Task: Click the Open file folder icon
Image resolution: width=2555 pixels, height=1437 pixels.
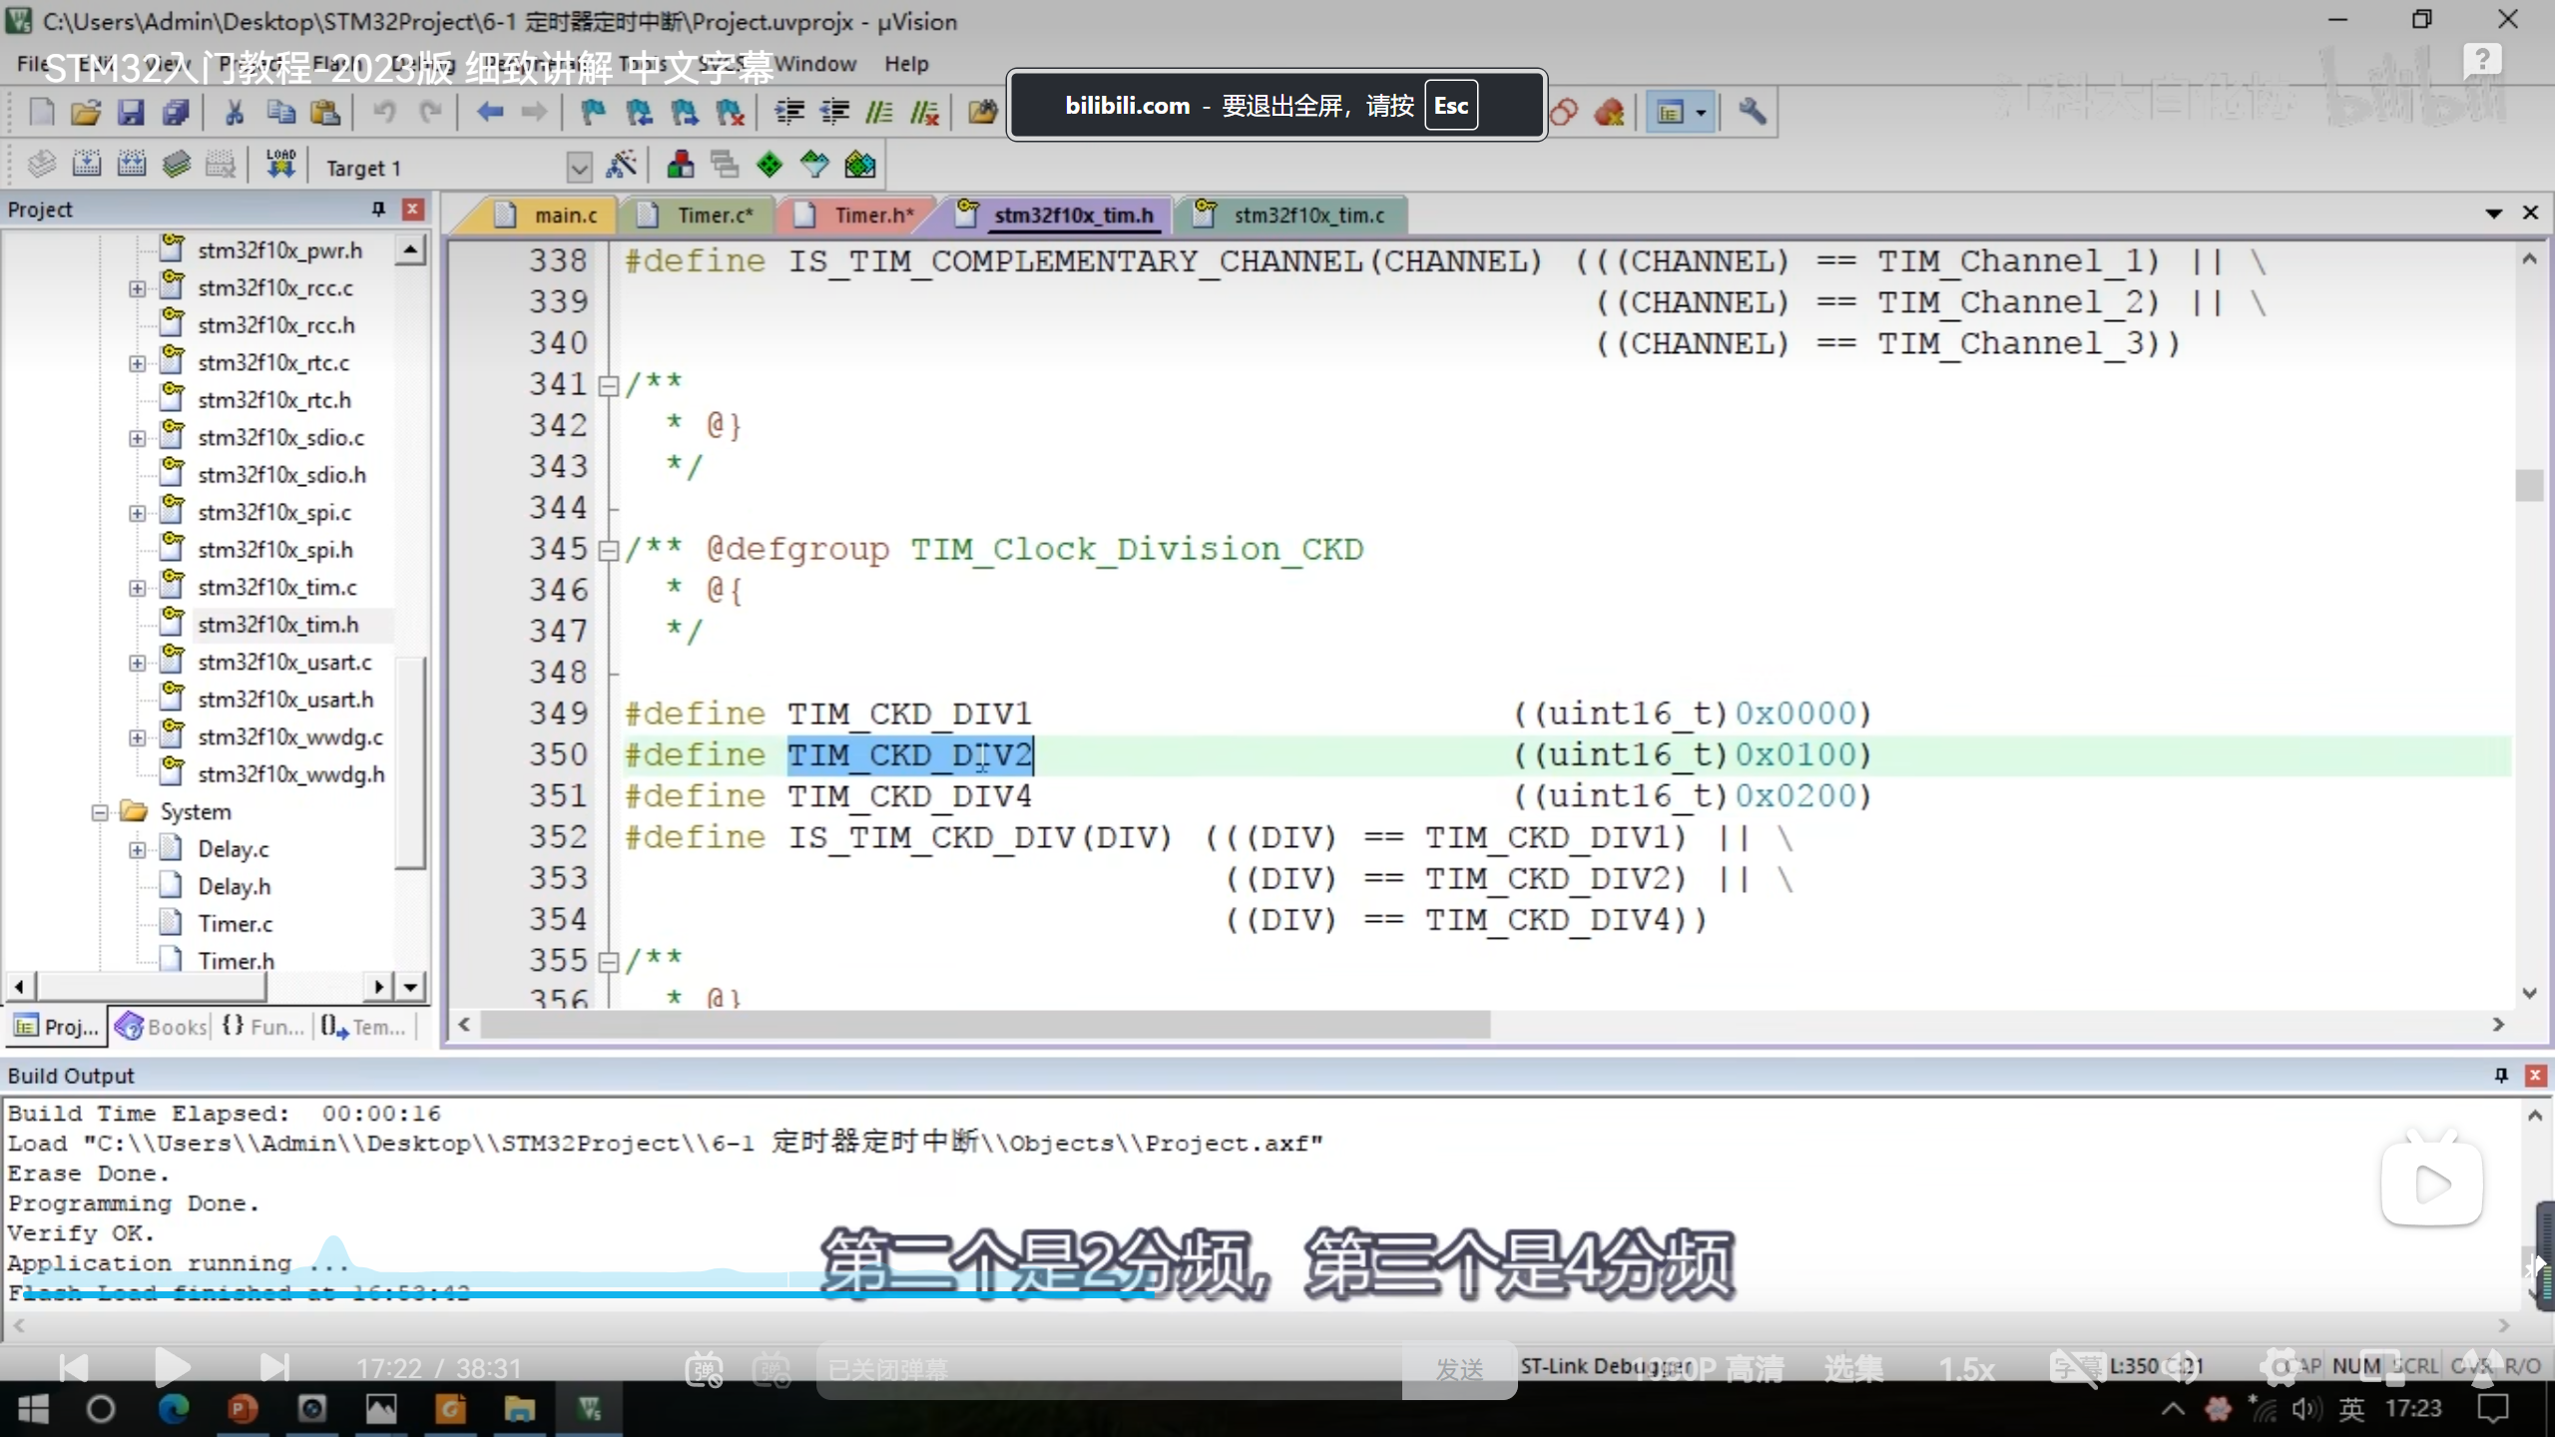Action: 86,112
